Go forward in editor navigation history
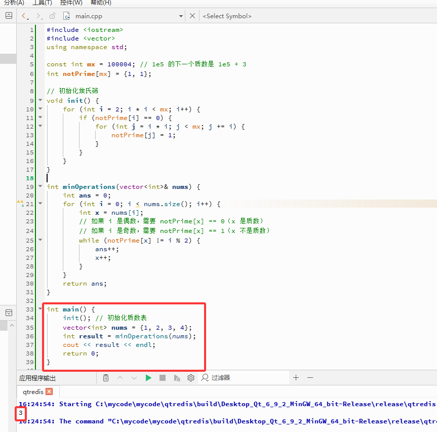The width and height of the screenshot is (437, 432). [x=39, y=16]
